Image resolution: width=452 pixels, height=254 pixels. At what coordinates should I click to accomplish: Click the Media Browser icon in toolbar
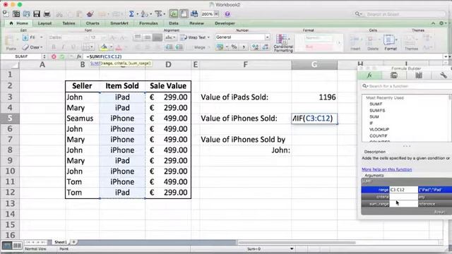pos(194,13)
